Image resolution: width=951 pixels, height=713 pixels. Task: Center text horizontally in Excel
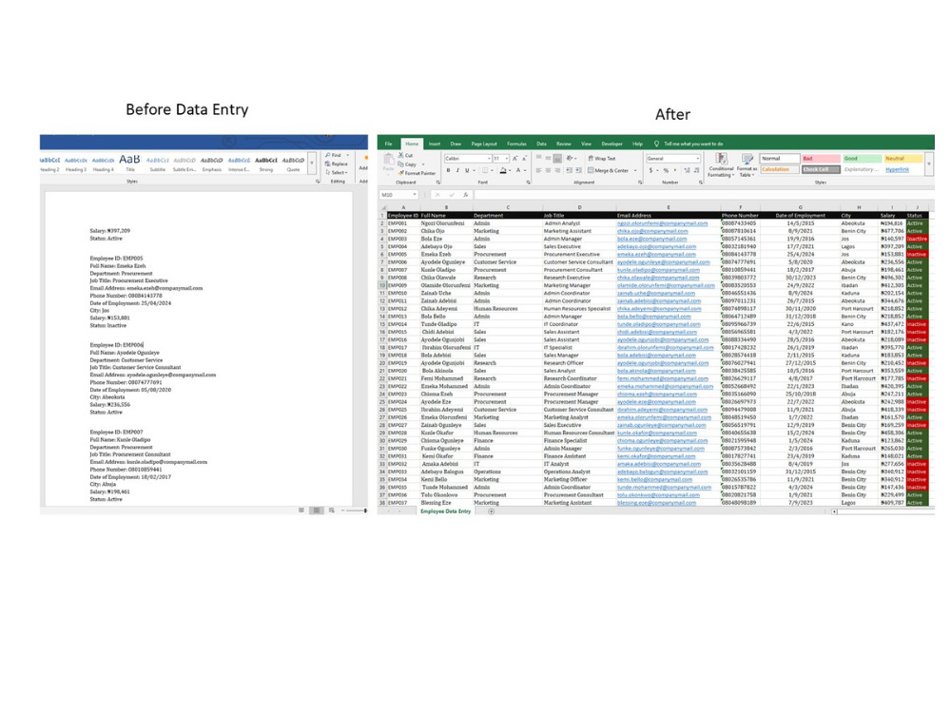click(x=548, y=170)
